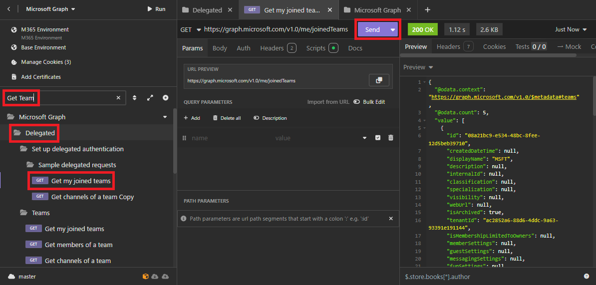596x285 pixels.
Task: Open the sort order arrows menu
Action: tap(135, 98)
